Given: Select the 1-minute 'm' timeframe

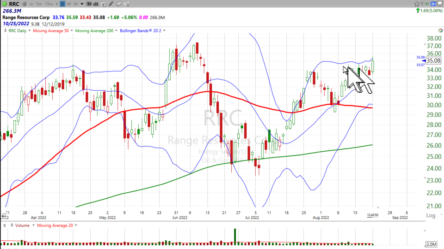Looking at the screenshot, I should coord(31,4).
